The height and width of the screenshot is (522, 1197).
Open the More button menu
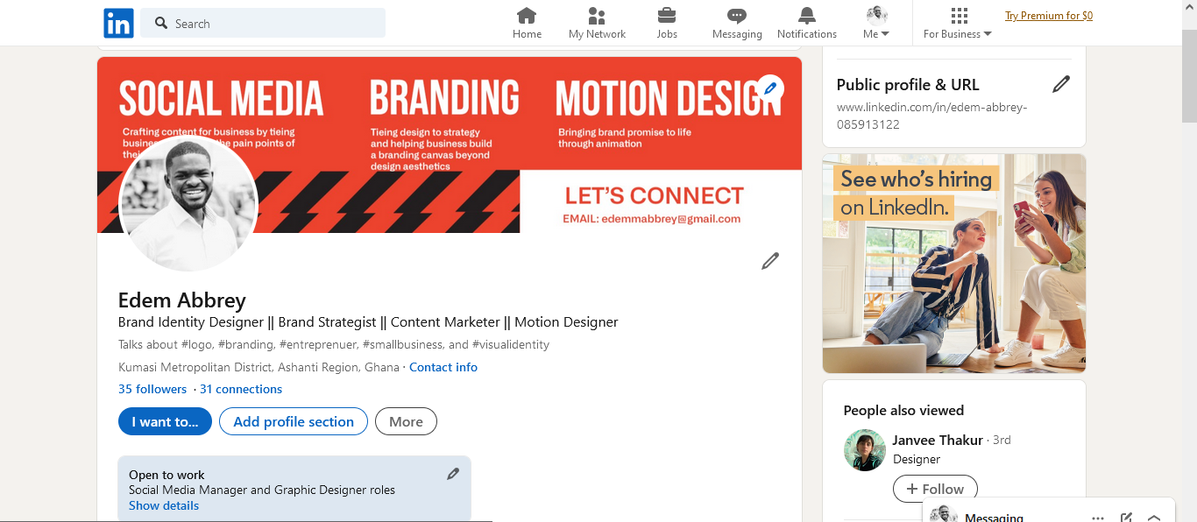coord(406,421)
